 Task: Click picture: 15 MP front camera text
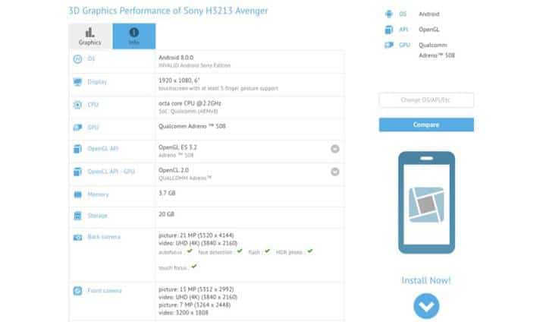tap(196, 289)
